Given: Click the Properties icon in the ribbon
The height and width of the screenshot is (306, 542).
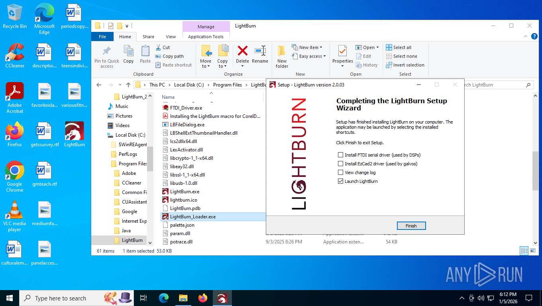Looking at the screenshot, I should (x=342, y=52).
